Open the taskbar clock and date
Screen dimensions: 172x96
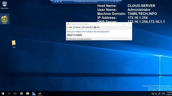pyautogui.click(x=169, y=94)
